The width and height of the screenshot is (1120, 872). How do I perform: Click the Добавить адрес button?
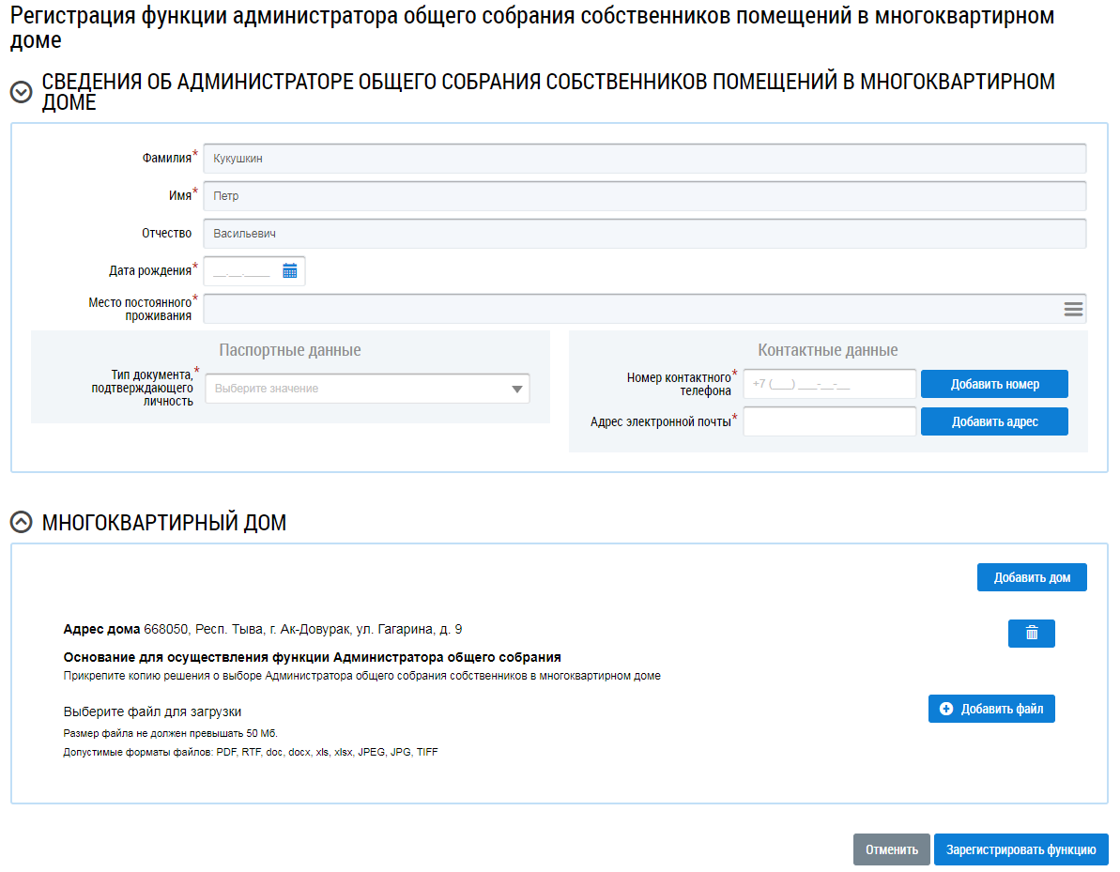994,421
